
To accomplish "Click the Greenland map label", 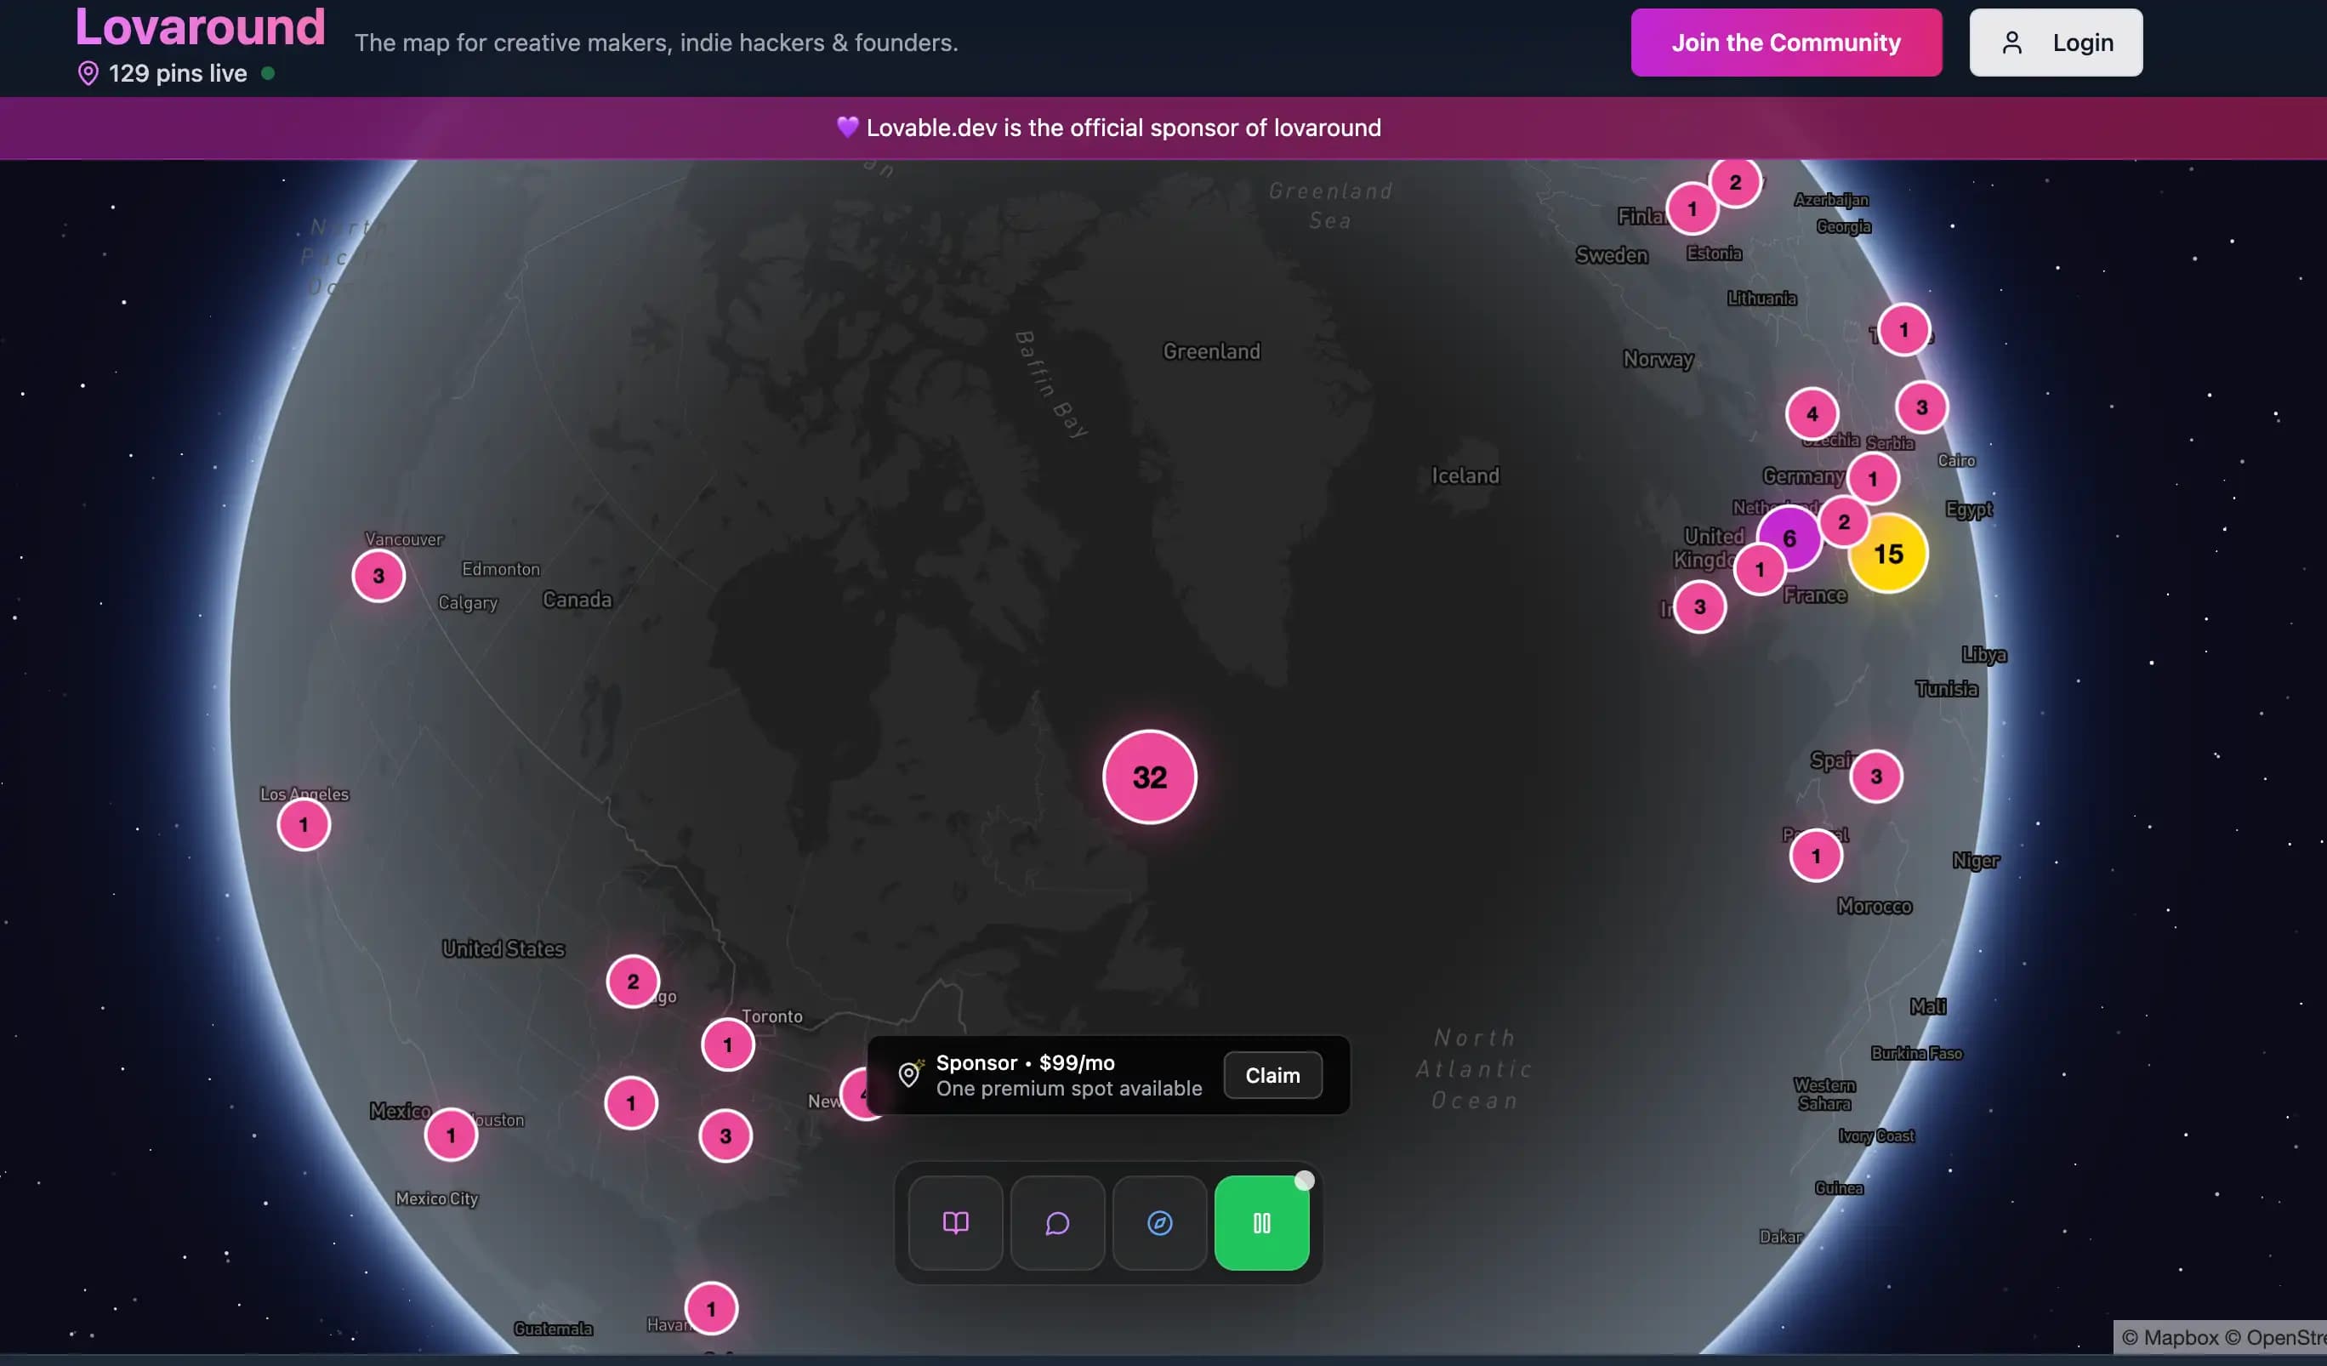I will click(x=1210, y=351).
